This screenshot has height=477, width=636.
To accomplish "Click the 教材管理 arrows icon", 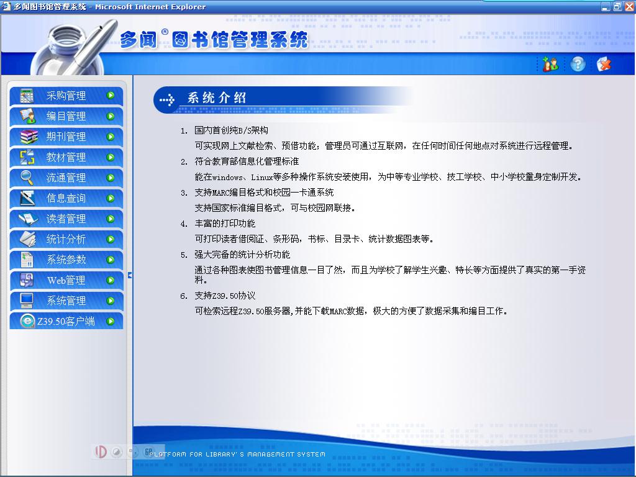I will click(27, 157).
